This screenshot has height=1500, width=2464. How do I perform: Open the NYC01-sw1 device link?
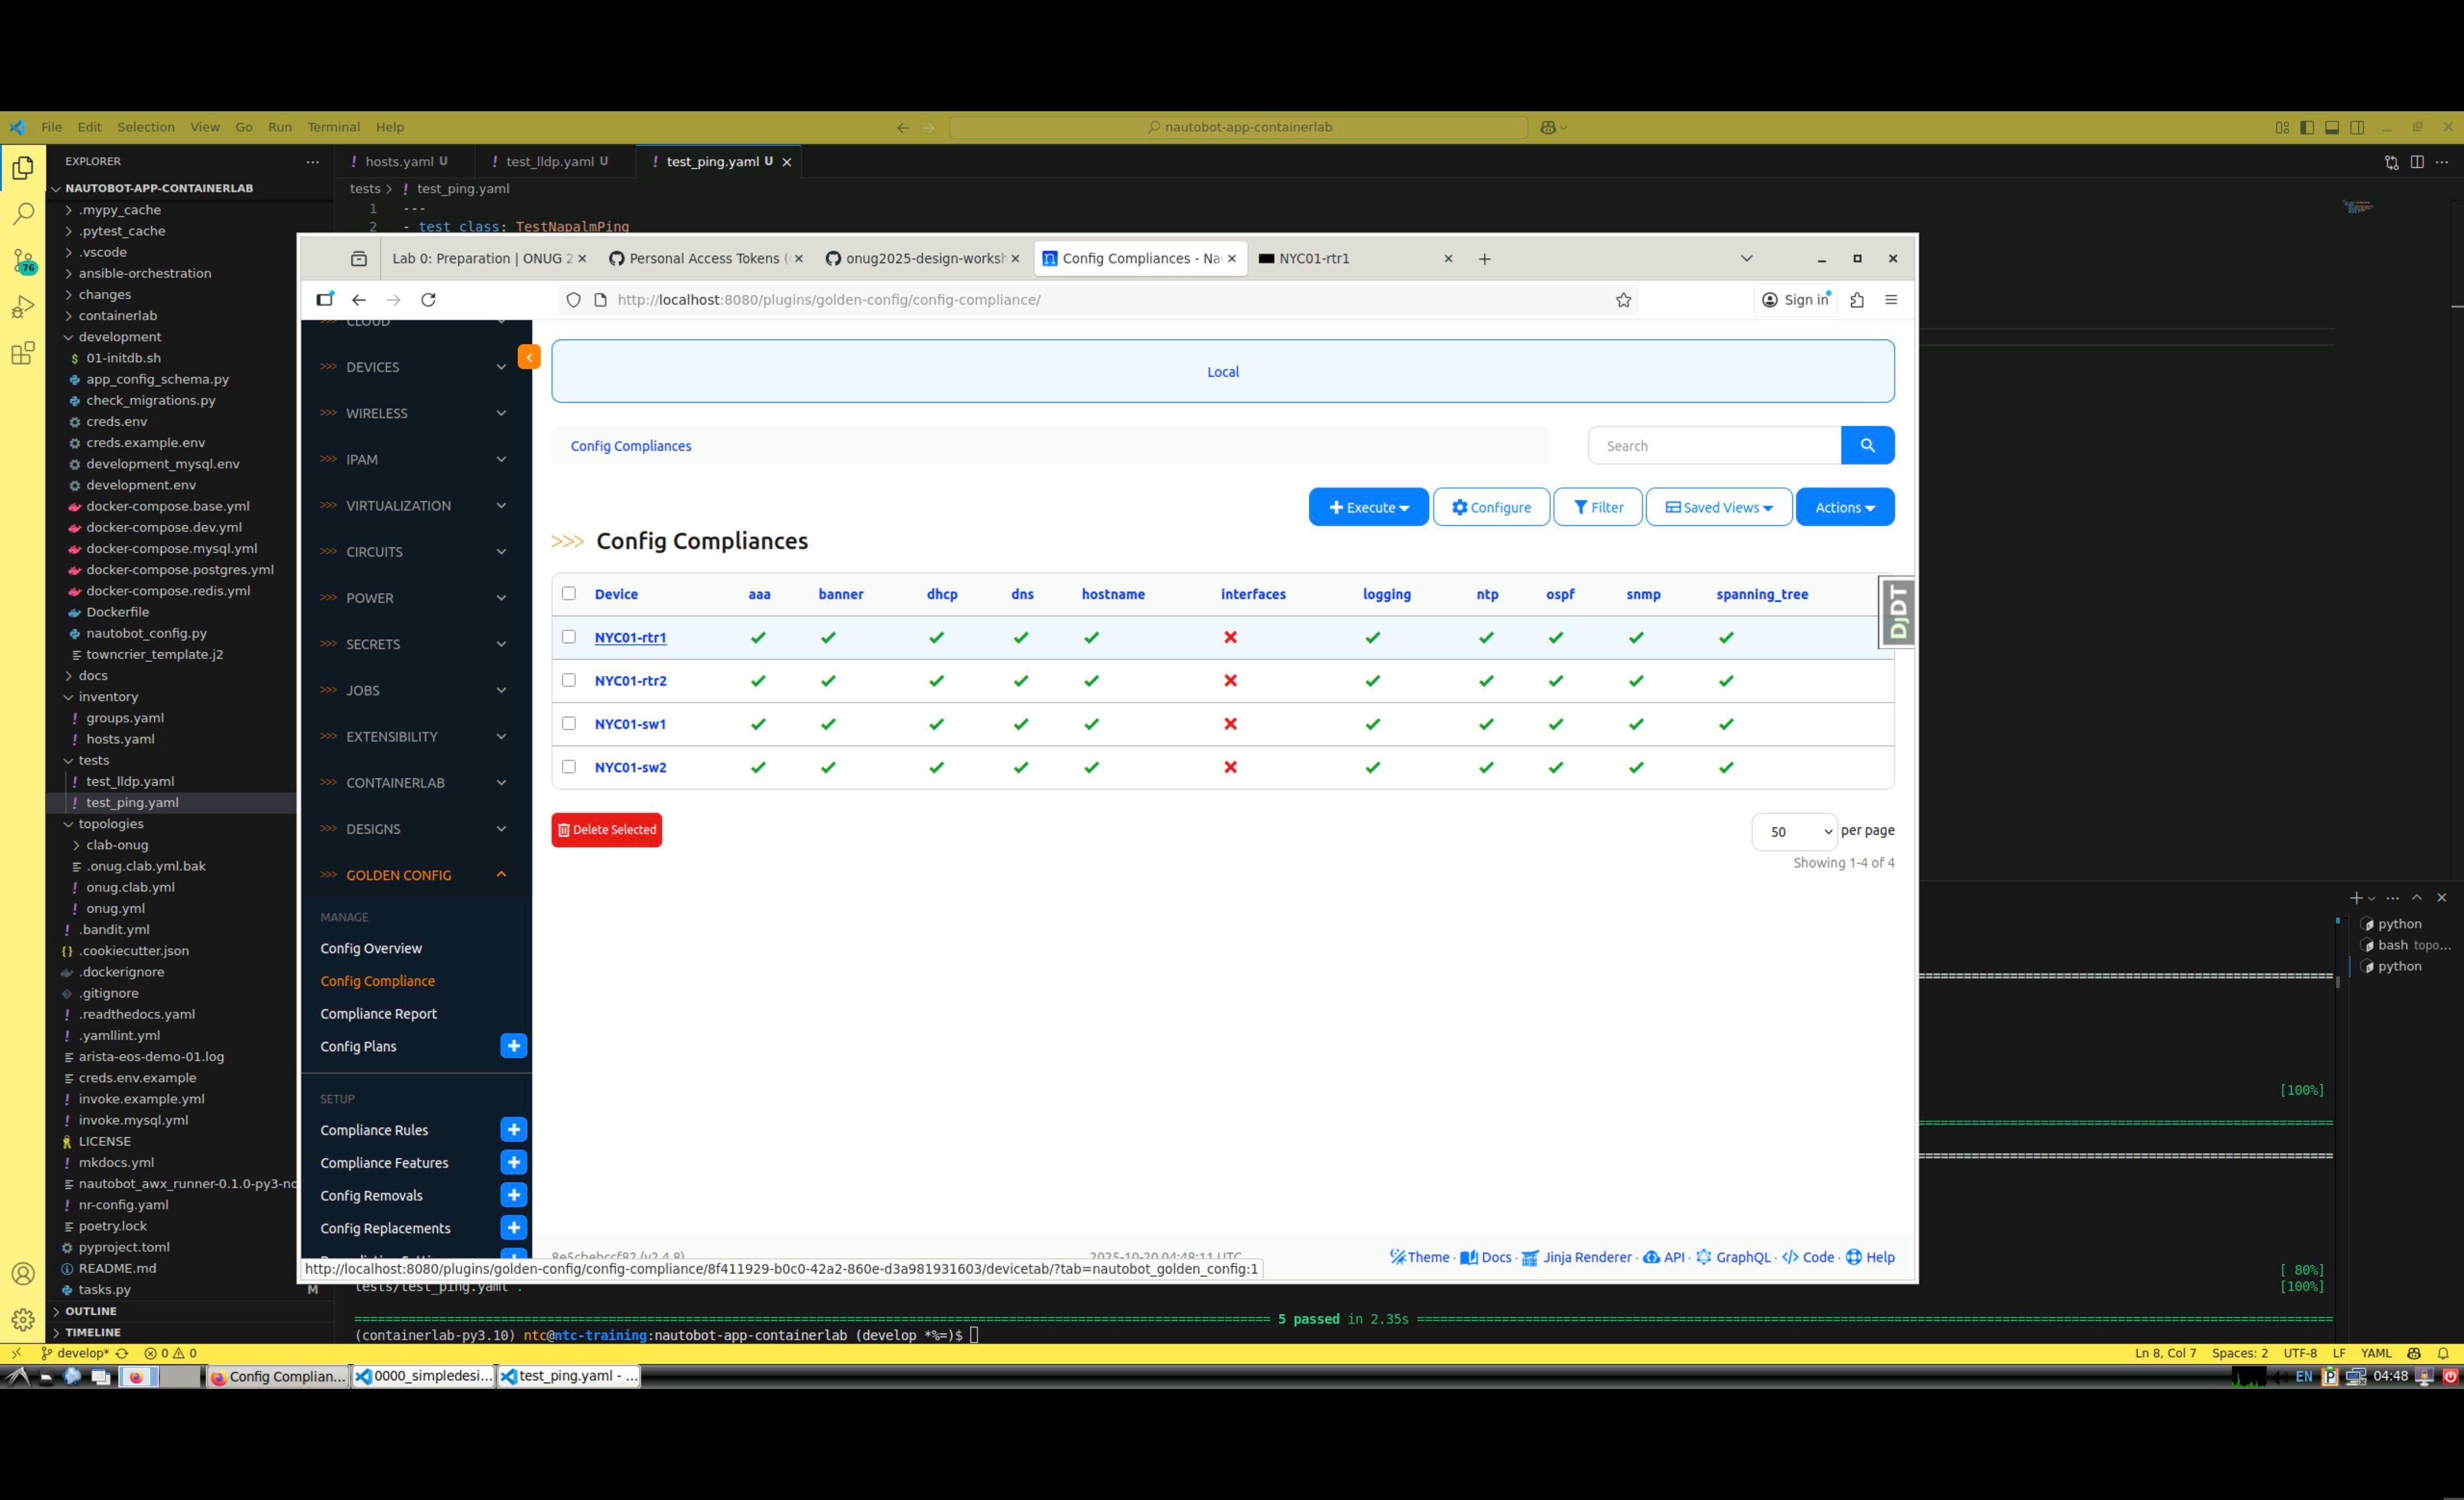[630, 724]
